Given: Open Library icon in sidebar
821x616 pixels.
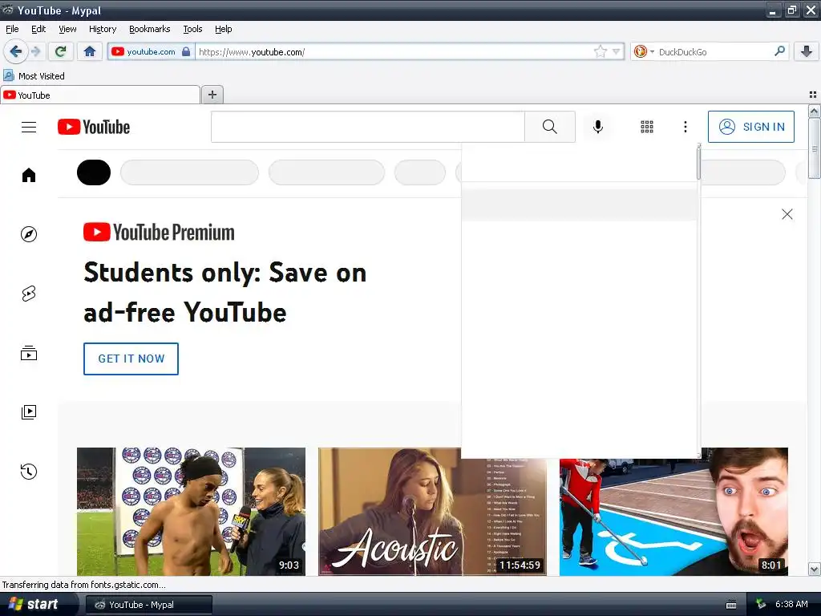Looking at the screenshot, I should click(x=29, y=412).
